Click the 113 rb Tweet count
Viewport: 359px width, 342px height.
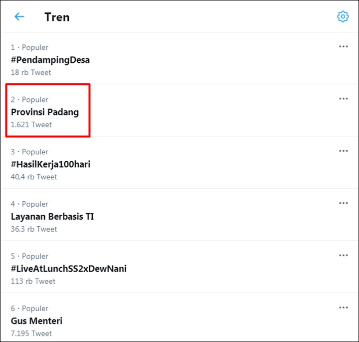33,281
